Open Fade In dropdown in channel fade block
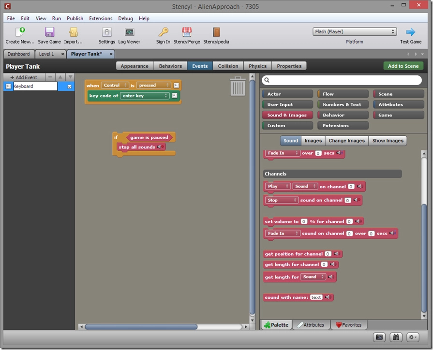Image resolution: width=433 pixels, height=350 pixels. pyautogui.click(x=283, y=233)
